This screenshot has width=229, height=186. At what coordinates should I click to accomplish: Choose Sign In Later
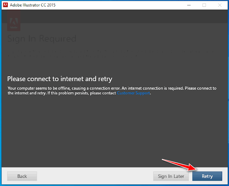(x=171, y=176)
